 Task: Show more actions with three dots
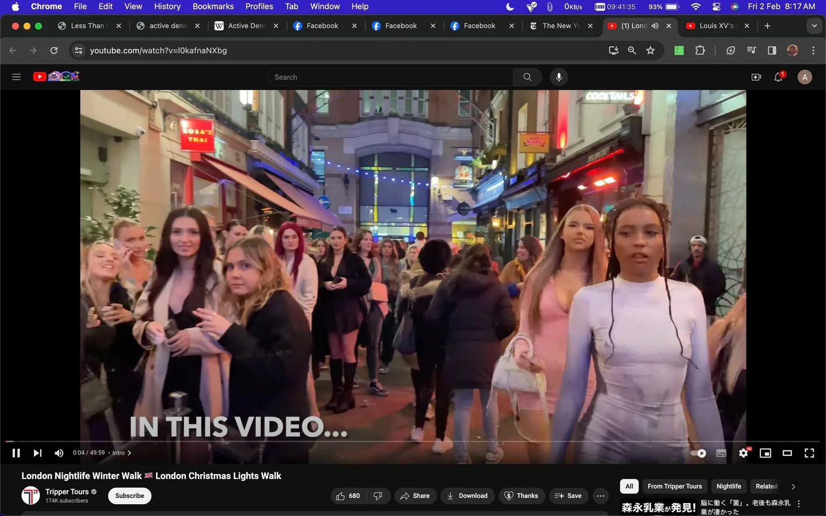pos(601,496)
